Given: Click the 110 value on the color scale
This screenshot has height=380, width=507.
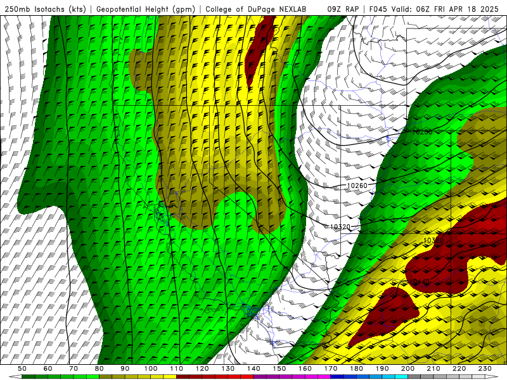Looking at the screenshot, I should [177, 369].
